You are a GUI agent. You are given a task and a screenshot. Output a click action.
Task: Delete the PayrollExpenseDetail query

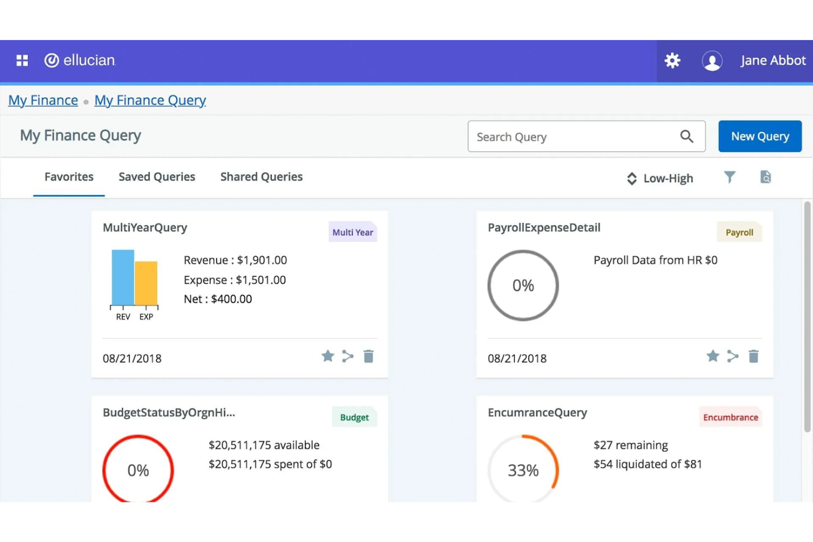(754, 356)
